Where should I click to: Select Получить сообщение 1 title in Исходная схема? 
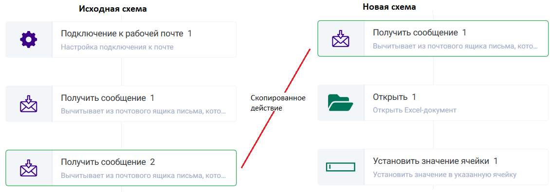108,98
